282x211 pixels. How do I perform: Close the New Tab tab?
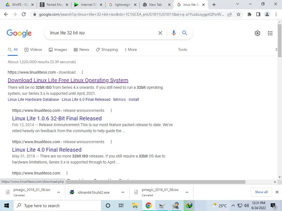169,5
